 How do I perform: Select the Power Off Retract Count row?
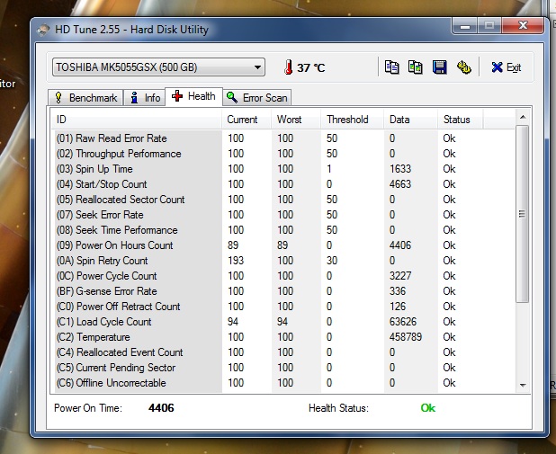[283, 307]
